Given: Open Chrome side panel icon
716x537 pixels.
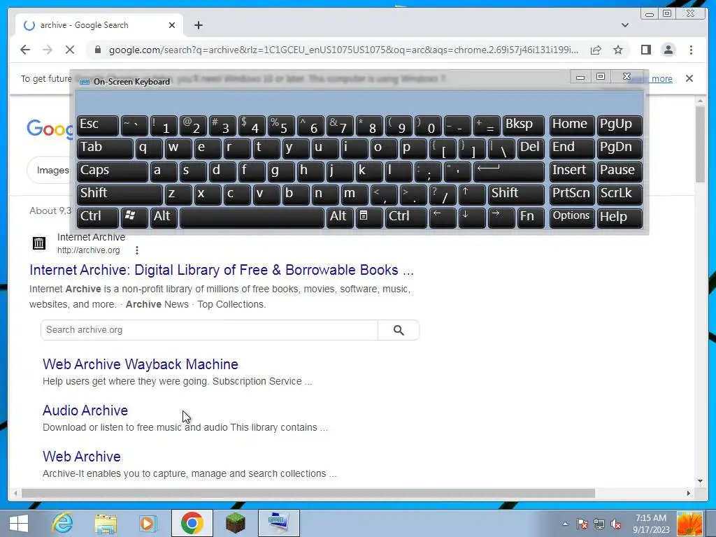Looking at the screenshot, I should pos(645,50).
